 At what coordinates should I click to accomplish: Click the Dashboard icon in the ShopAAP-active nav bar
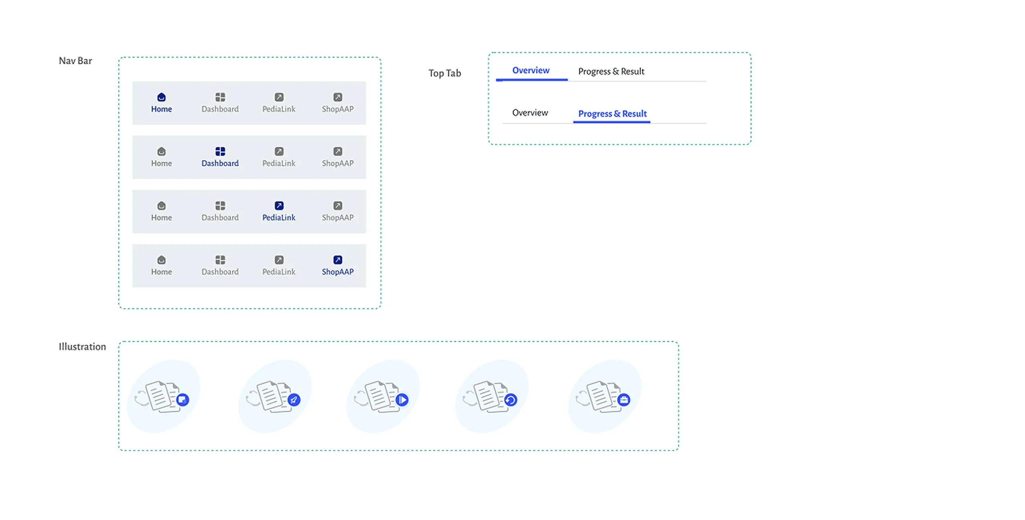(220, 260)
